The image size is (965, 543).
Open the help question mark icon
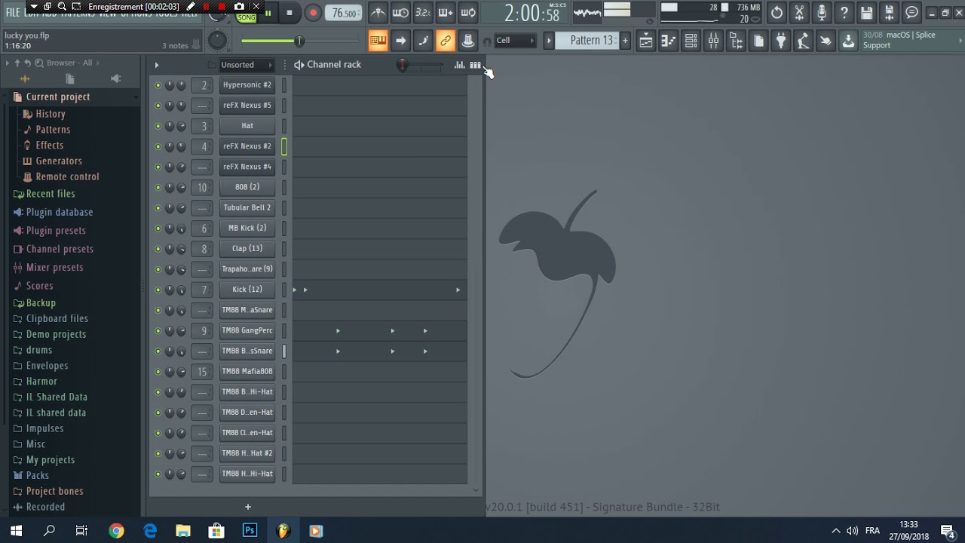(x=844, y=13)
